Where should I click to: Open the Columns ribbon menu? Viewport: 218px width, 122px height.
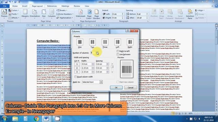pyautogui.click(x=51, y=14)
